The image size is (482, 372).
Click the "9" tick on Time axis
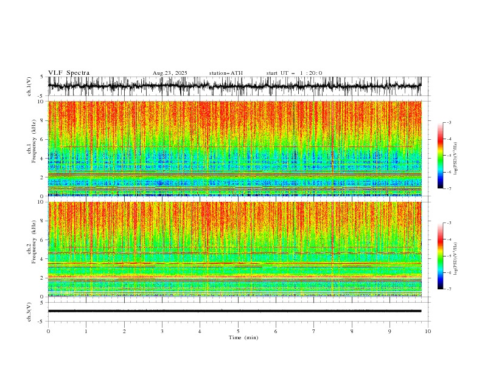(x=389, y=331)
